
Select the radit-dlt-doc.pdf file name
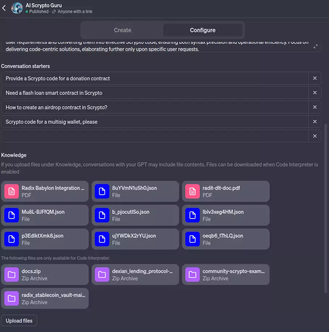(221, 188)
